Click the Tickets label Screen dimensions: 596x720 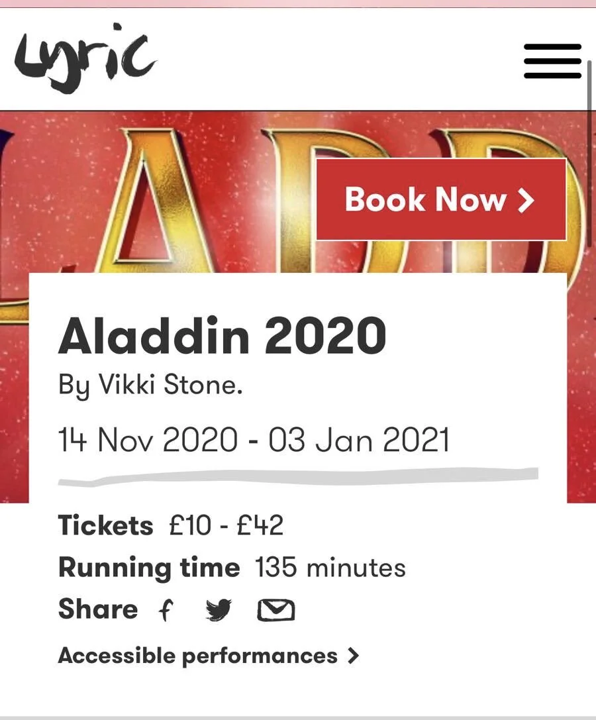pos(105,525)
